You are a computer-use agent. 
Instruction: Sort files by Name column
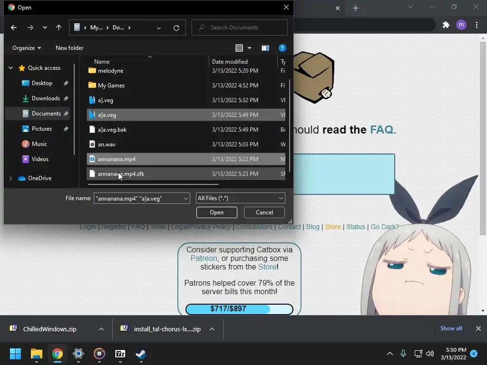click(102, 62)
